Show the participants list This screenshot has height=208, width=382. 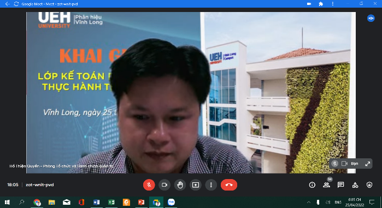[326, 185]
